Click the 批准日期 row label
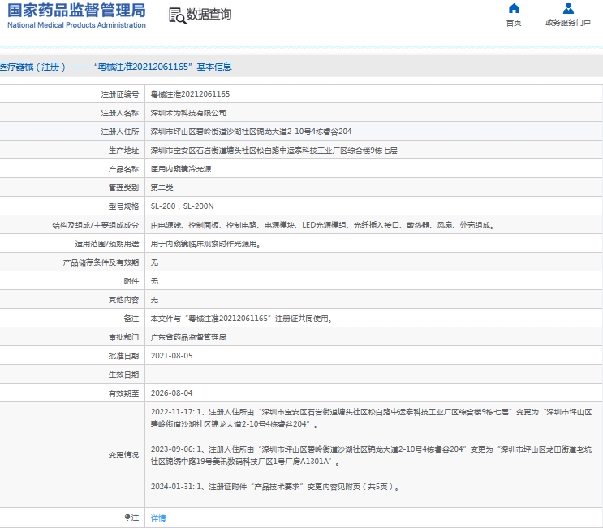Image resolution: width=603 pixels, height=529 pixels. point(123,356)
